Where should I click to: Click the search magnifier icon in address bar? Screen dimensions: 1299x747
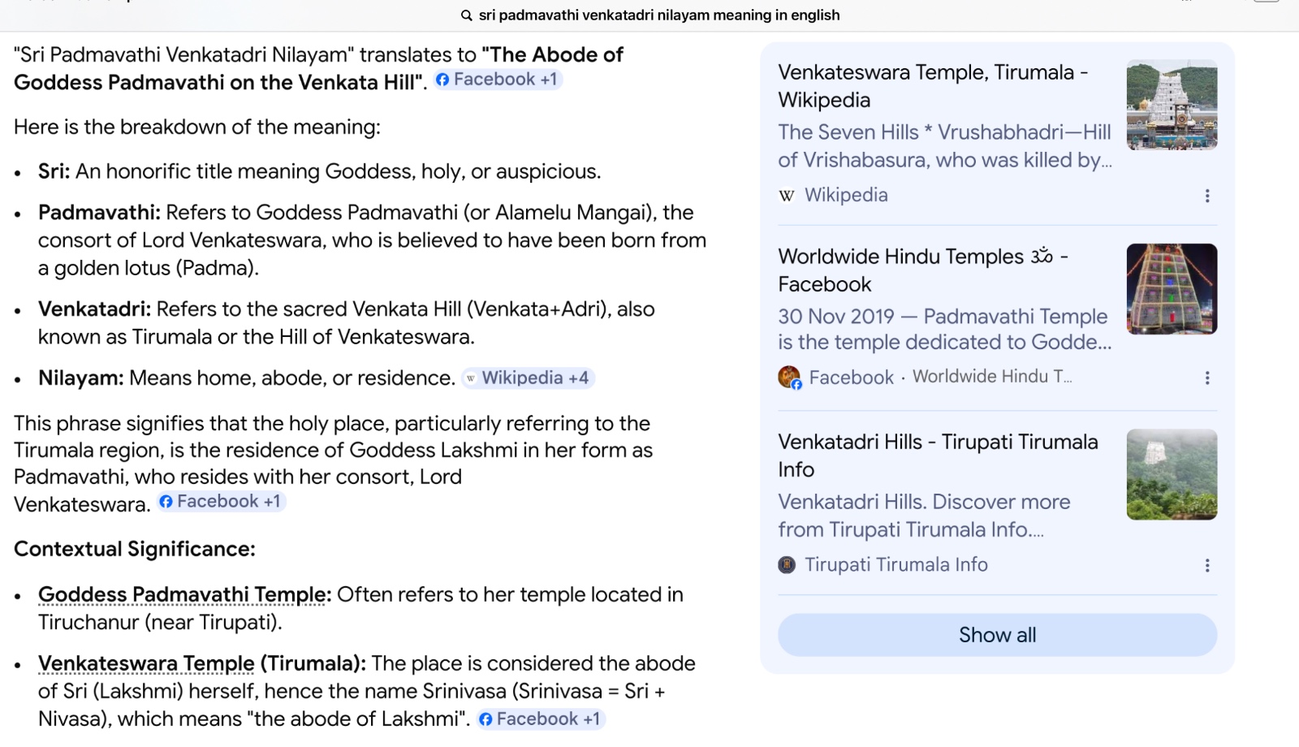466,15
